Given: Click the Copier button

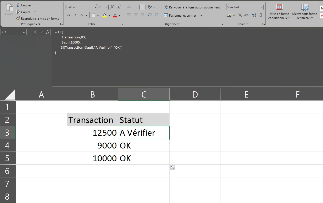Looking at the screenshot, I should click(x=23, y=12).
